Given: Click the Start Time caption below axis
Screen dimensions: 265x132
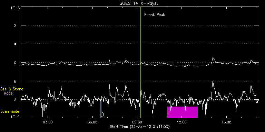Looking at the screenshot, I should (x=140, y=126).
